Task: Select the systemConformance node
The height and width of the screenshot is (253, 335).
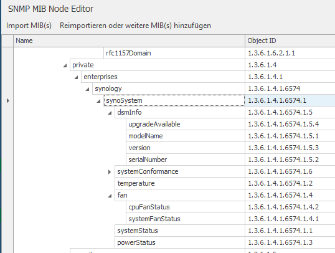Action: [180, 171]
